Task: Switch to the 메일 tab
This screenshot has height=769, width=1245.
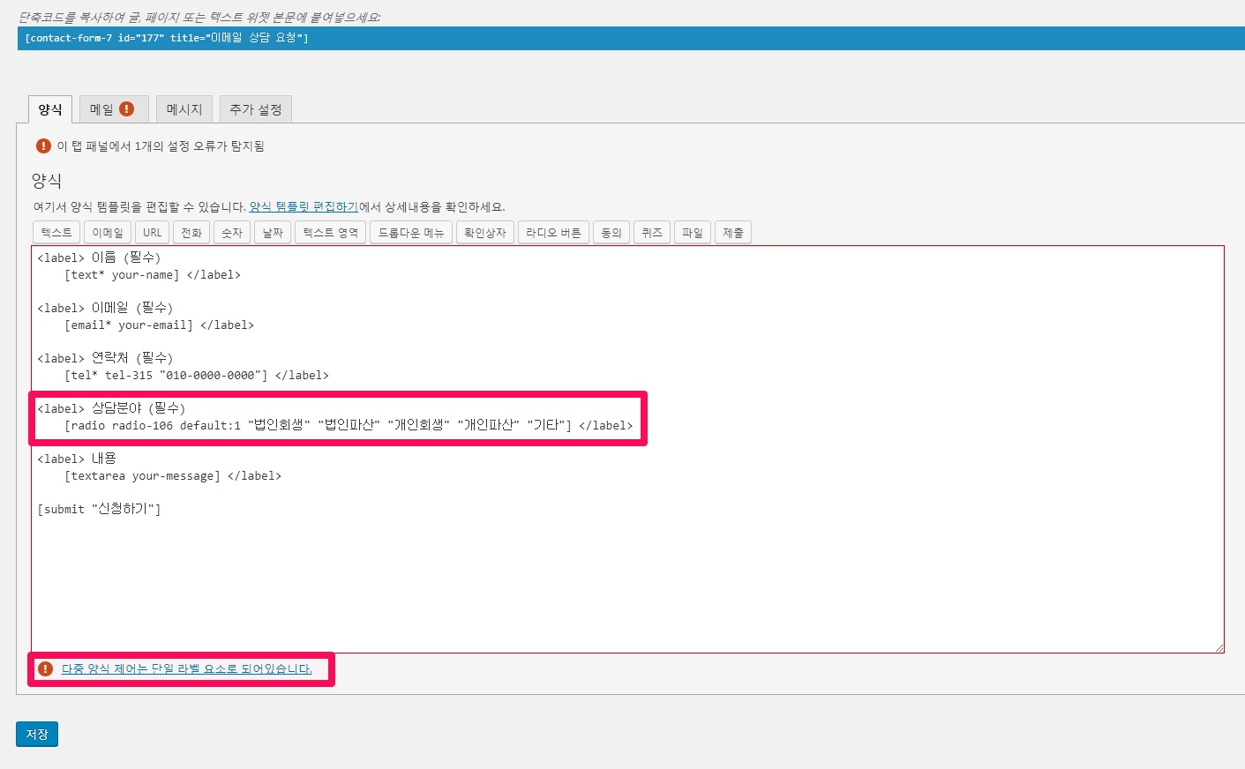Action: pos(113,109)
